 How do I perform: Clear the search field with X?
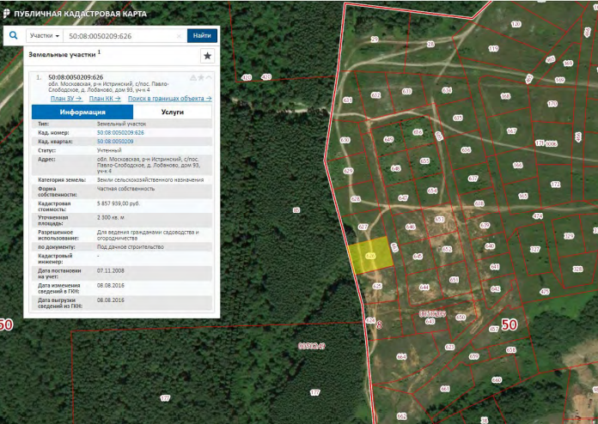coord(179,36)
